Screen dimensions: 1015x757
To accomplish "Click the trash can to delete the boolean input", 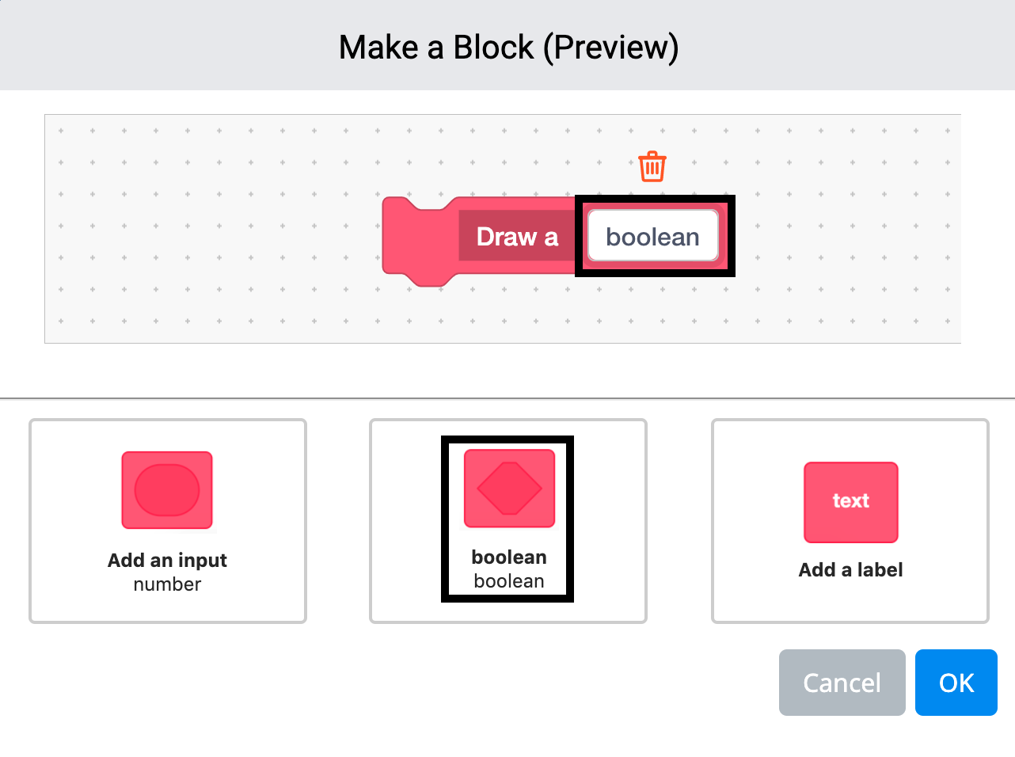I will point(651,165).
